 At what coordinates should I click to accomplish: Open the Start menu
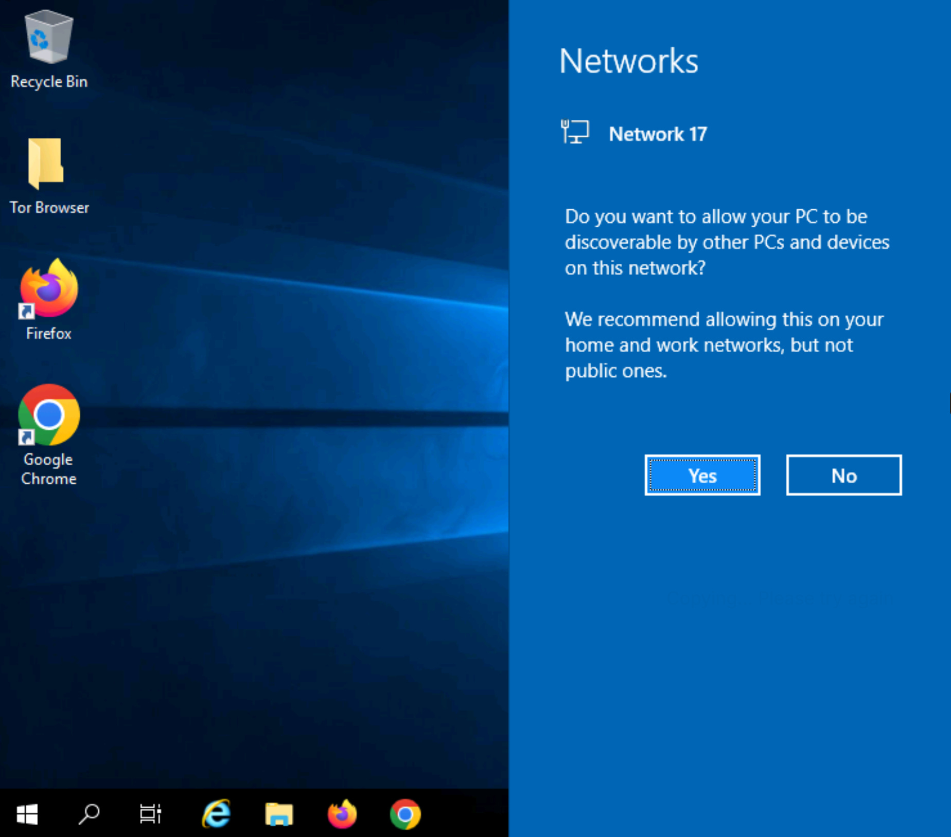27,814
